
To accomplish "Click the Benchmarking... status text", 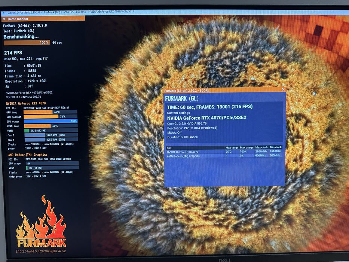I will tap(21, 37).
